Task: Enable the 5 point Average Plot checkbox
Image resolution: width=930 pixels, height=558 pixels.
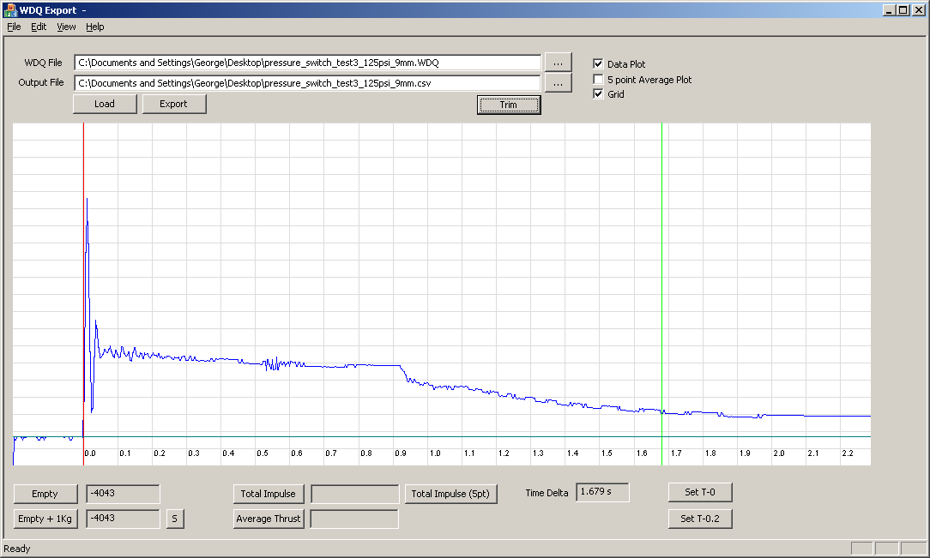Action: pos(598,80)
